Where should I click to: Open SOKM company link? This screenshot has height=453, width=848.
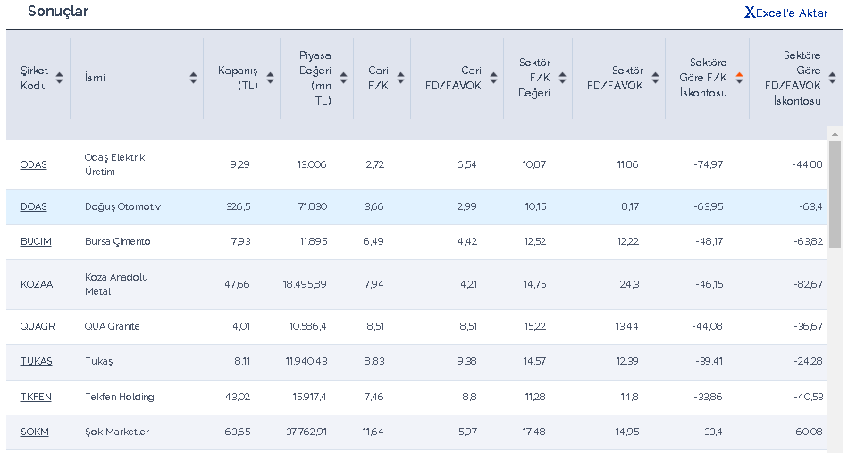[35, 432]
